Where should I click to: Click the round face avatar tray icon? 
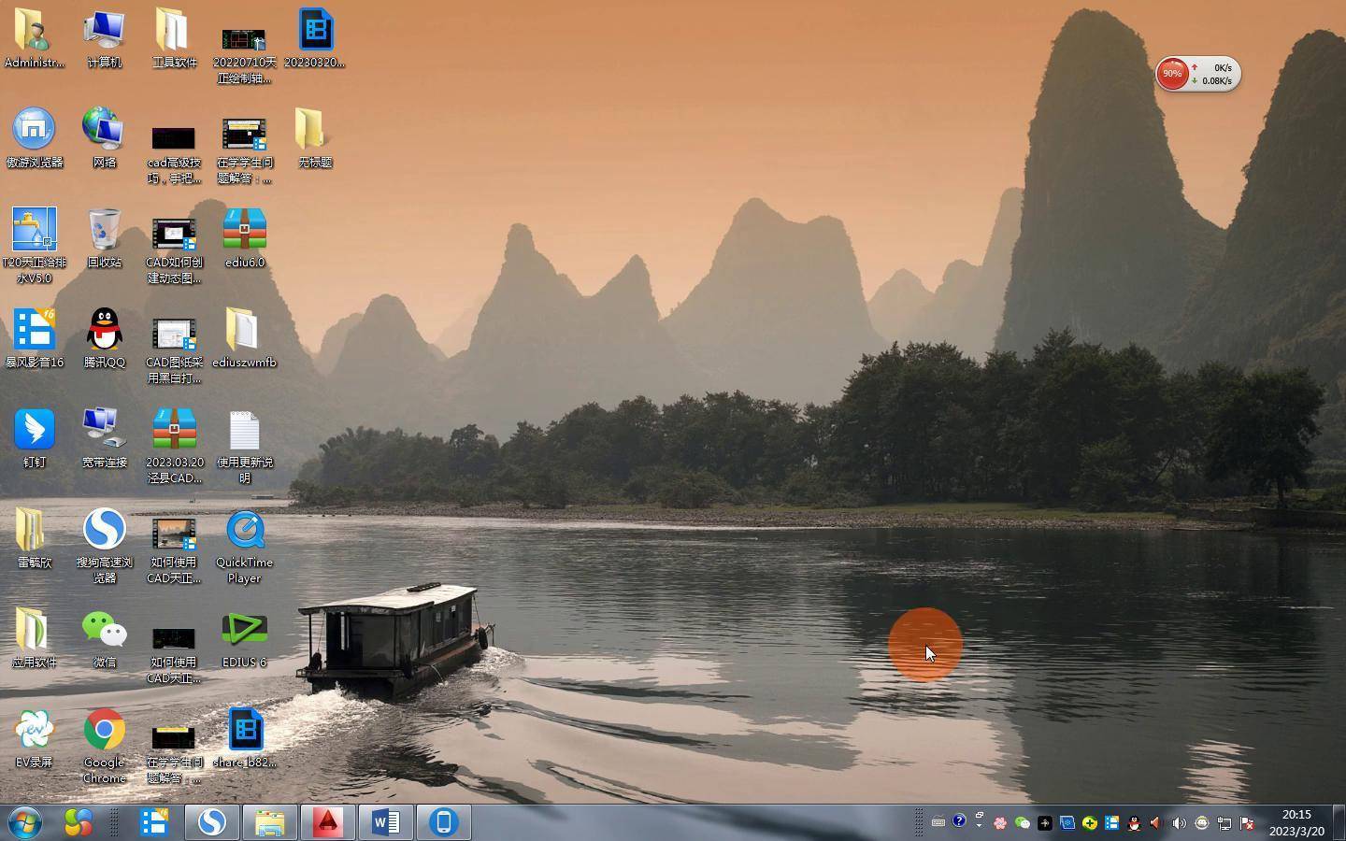(x=1202, y=823)
